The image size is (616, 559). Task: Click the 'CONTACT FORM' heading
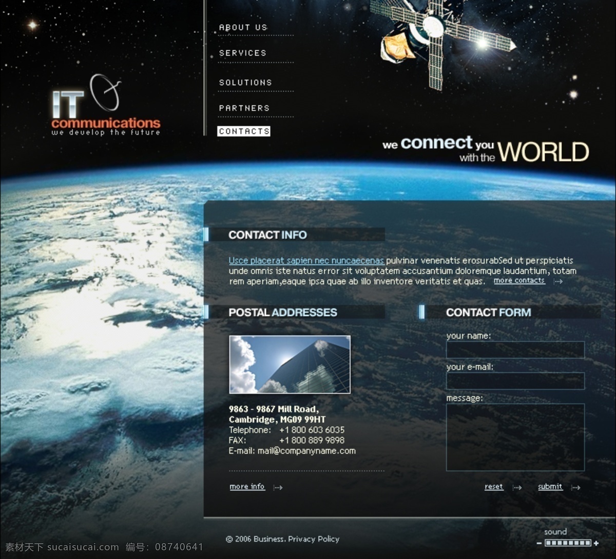click(x=488, y=312)
